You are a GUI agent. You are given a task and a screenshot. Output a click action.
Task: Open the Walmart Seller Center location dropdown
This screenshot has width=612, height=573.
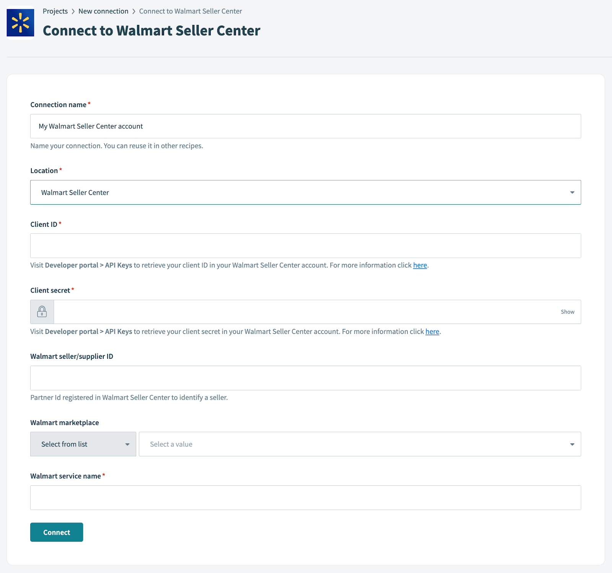(x=306, y=192)
